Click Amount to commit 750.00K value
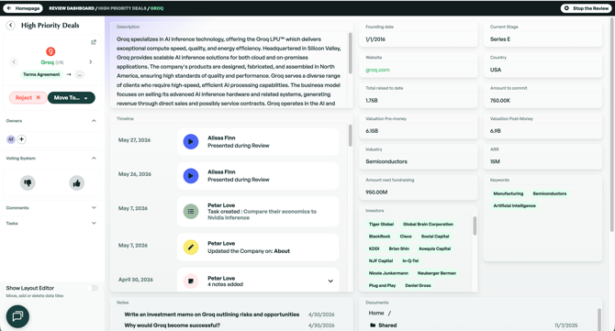 pos(500,101)
